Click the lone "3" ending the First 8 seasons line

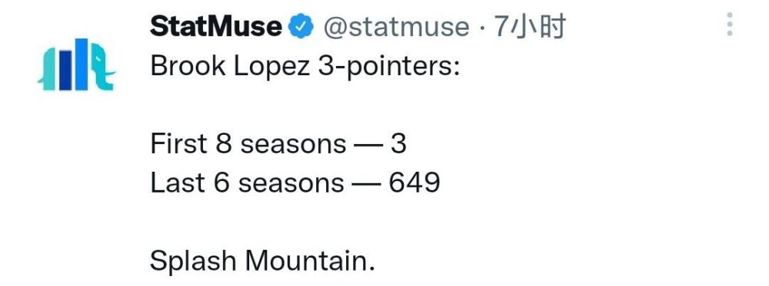click(x=398, y=144)
